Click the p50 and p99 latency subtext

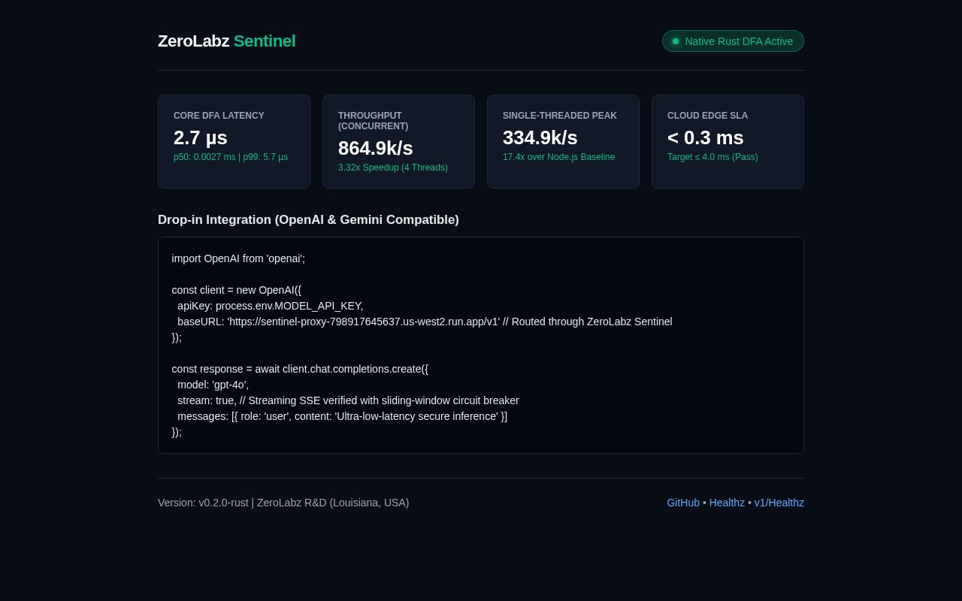tap(231, 157)
